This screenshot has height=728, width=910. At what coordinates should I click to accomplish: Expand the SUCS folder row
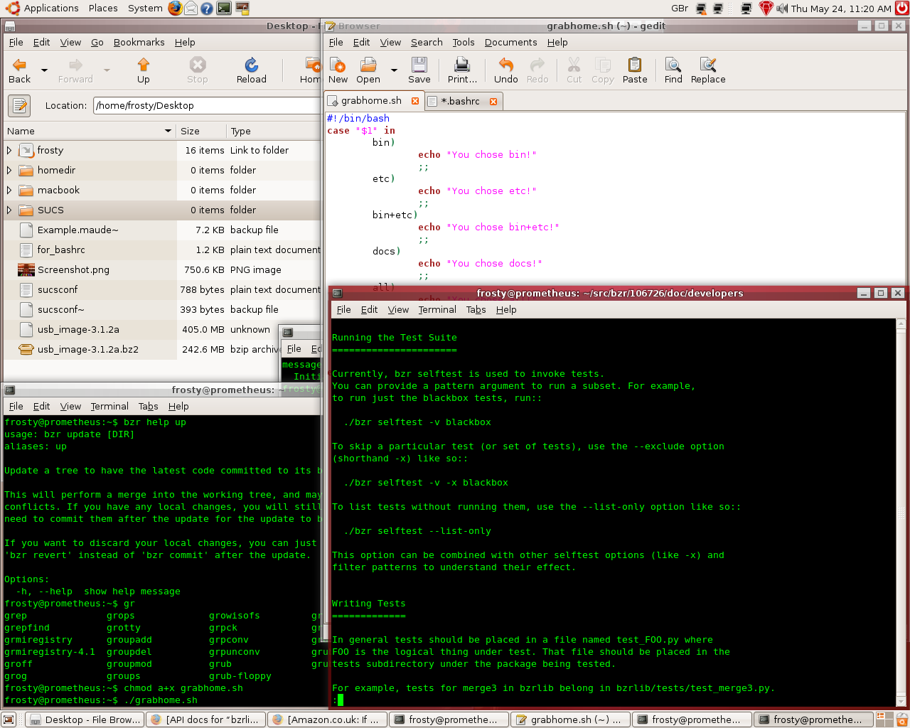click(9, 210)
